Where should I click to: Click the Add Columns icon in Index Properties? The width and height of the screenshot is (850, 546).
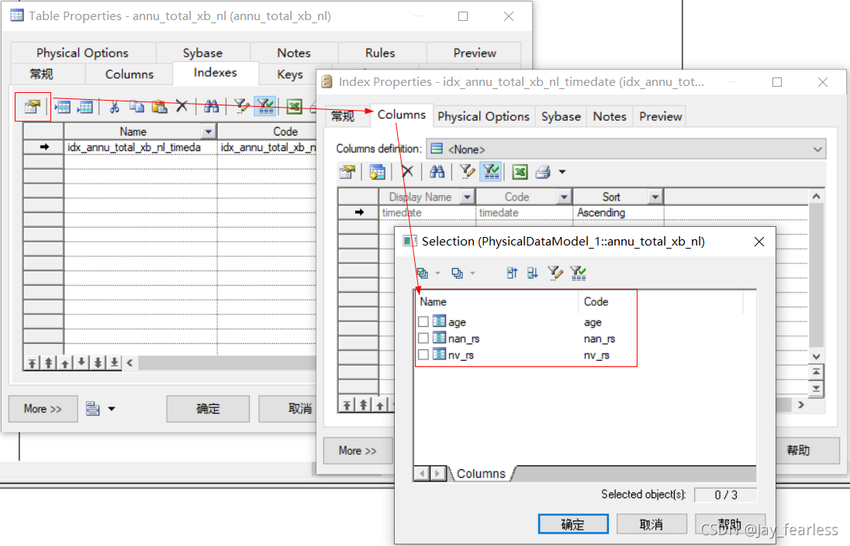[x=377, y=171]
